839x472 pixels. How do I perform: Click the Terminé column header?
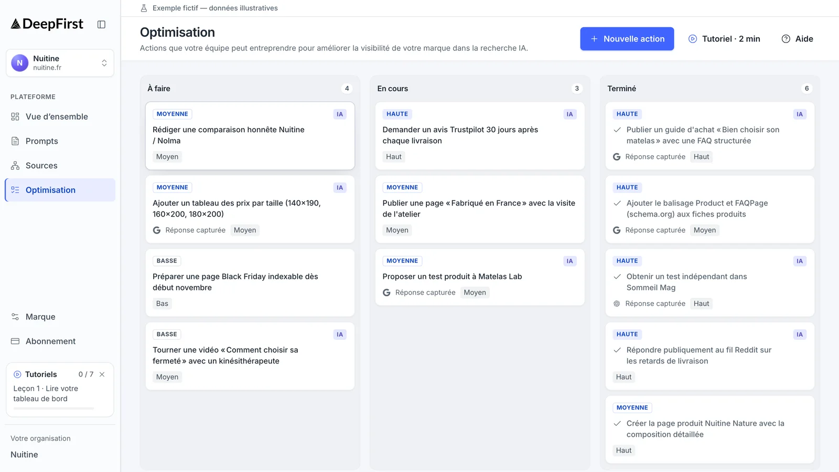pos(621,89)
